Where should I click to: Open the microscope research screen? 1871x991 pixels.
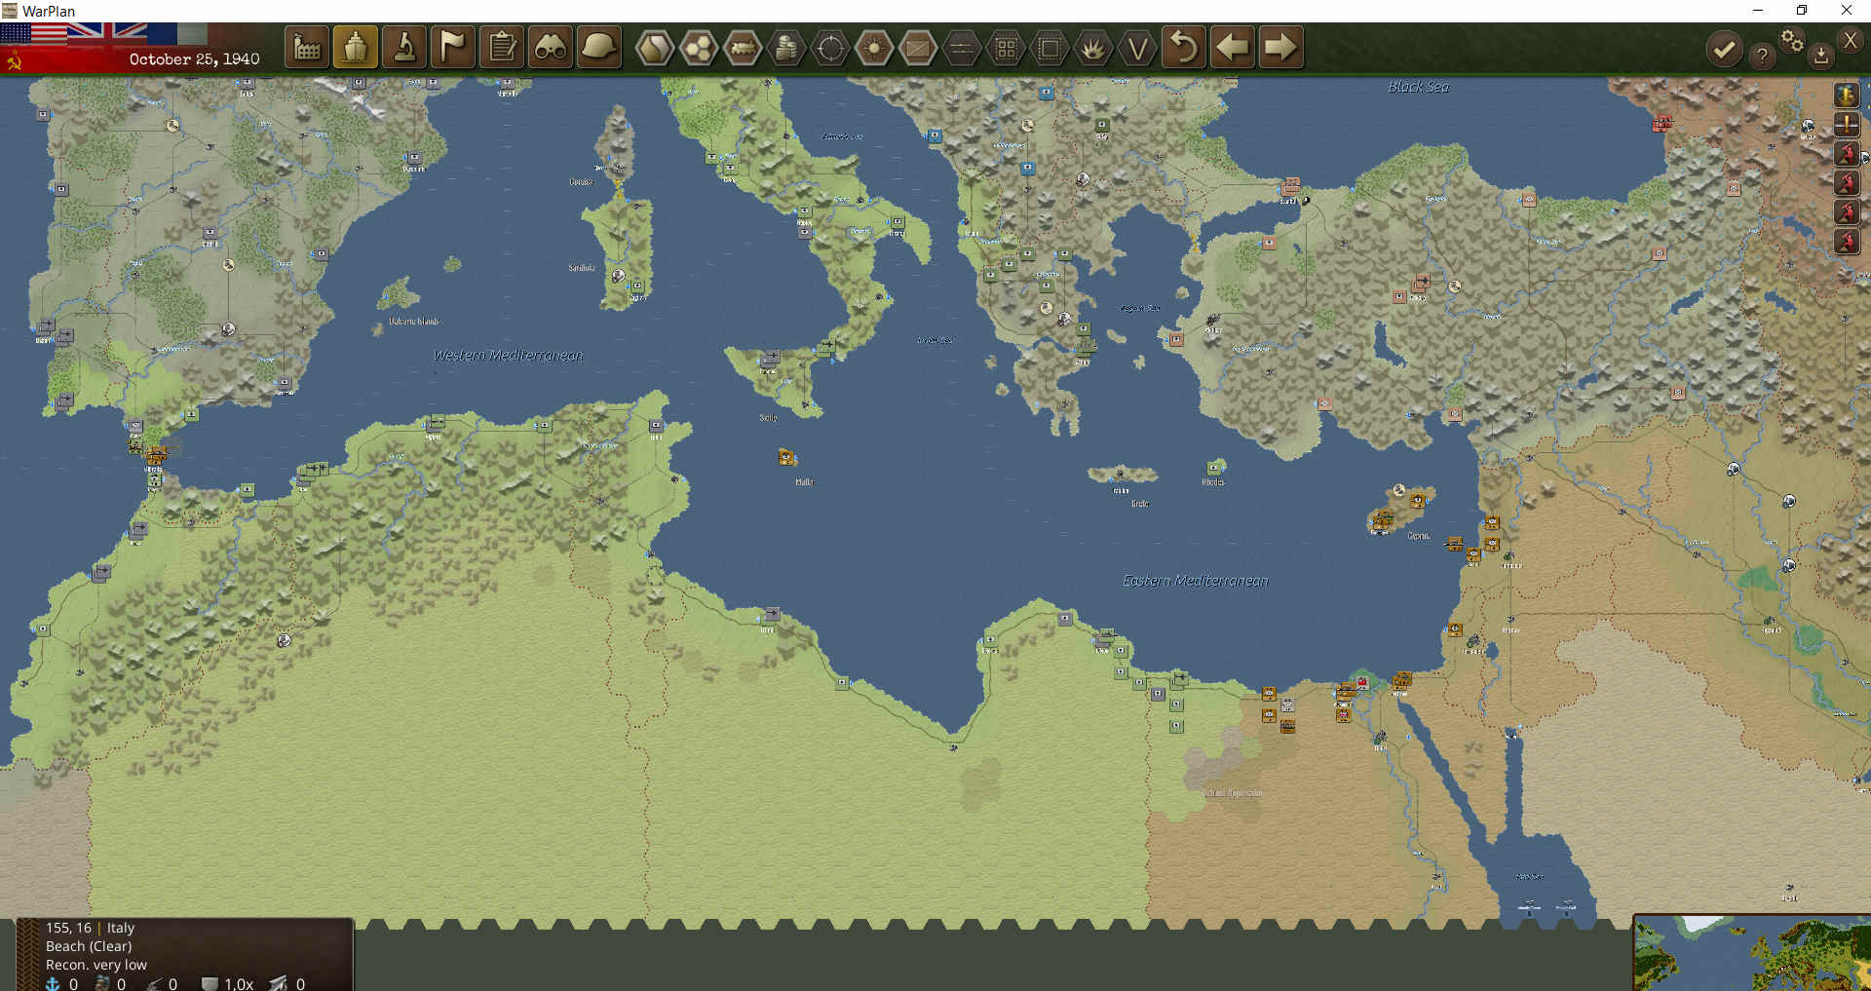click(x=404, y=48)
